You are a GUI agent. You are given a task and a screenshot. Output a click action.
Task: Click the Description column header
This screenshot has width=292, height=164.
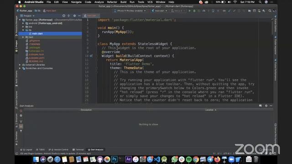[86, 110]
